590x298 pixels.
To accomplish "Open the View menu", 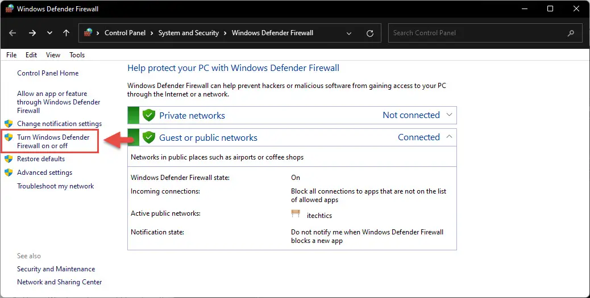I will click(x=53, y=55).
